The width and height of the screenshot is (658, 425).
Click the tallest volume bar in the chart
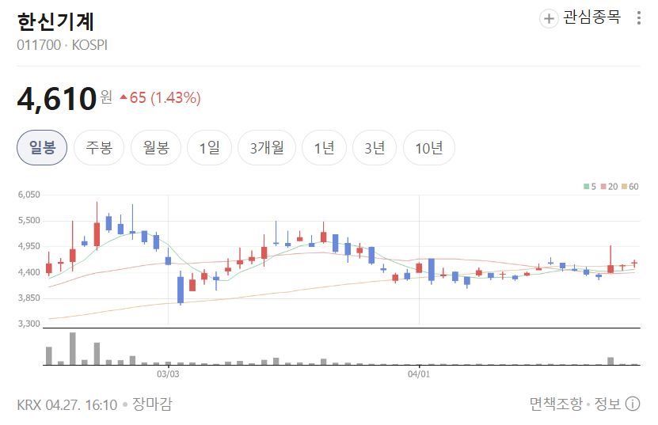coord(73,348)
